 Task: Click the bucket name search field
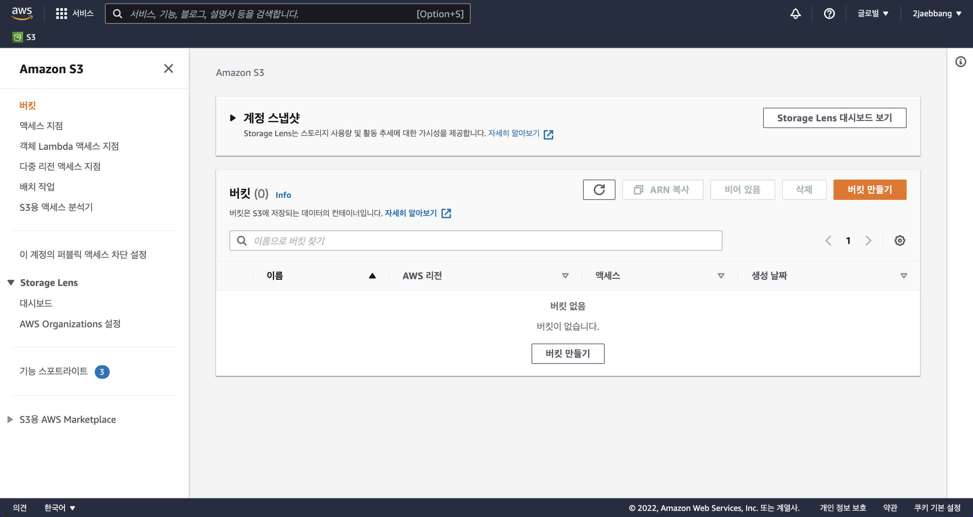click(x=476, y=241)
